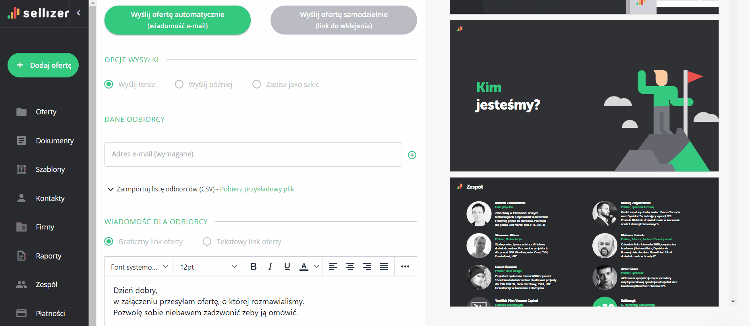Collapse the sidebar with arrow icon
The image size is (750, 326).
pyautogui.click(x=79, y=13)
